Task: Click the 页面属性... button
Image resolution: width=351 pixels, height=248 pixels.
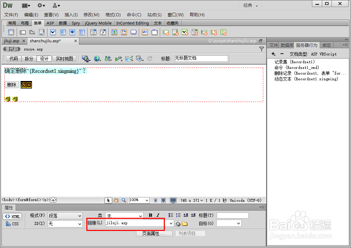Action: pyautogui.click(x=154, y=233)
